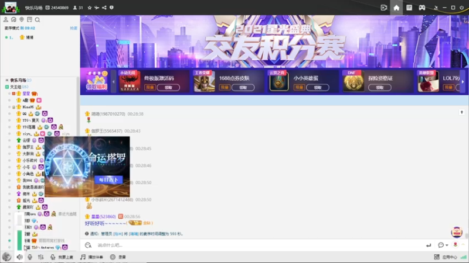Image resolution: width=469 pixels, height=263 pixels.
Task: Open the channel avatar in the title bar
Action: pos(11,8)
